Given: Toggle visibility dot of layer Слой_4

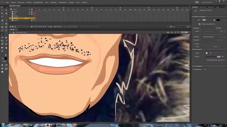Looking at the screenshot, I should click(29, 16).
